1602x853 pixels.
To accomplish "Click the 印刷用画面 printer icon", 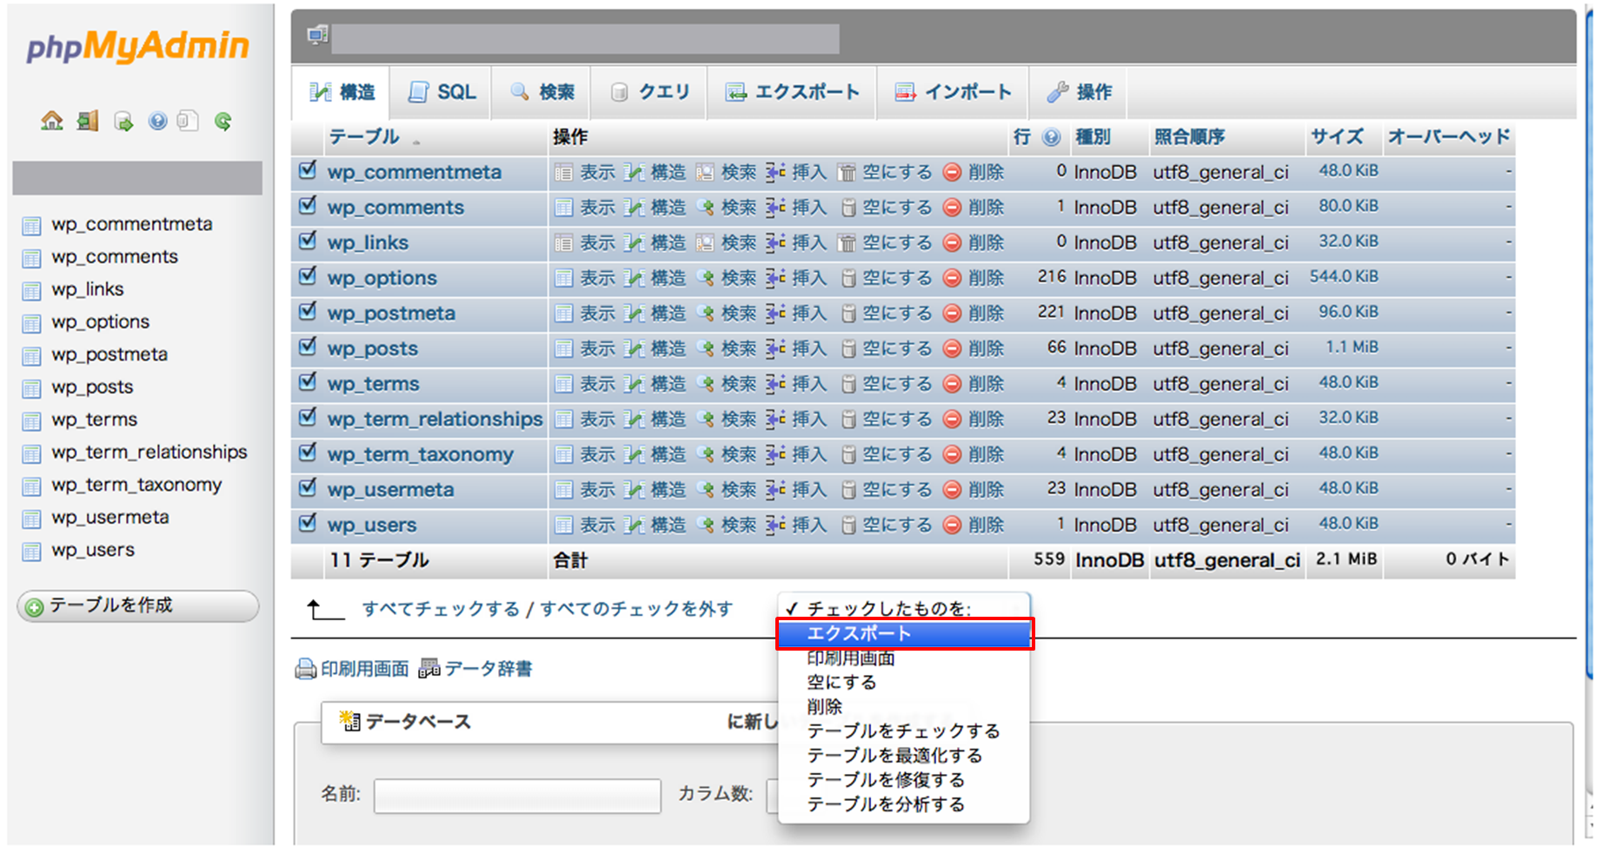I will point(305,669).
